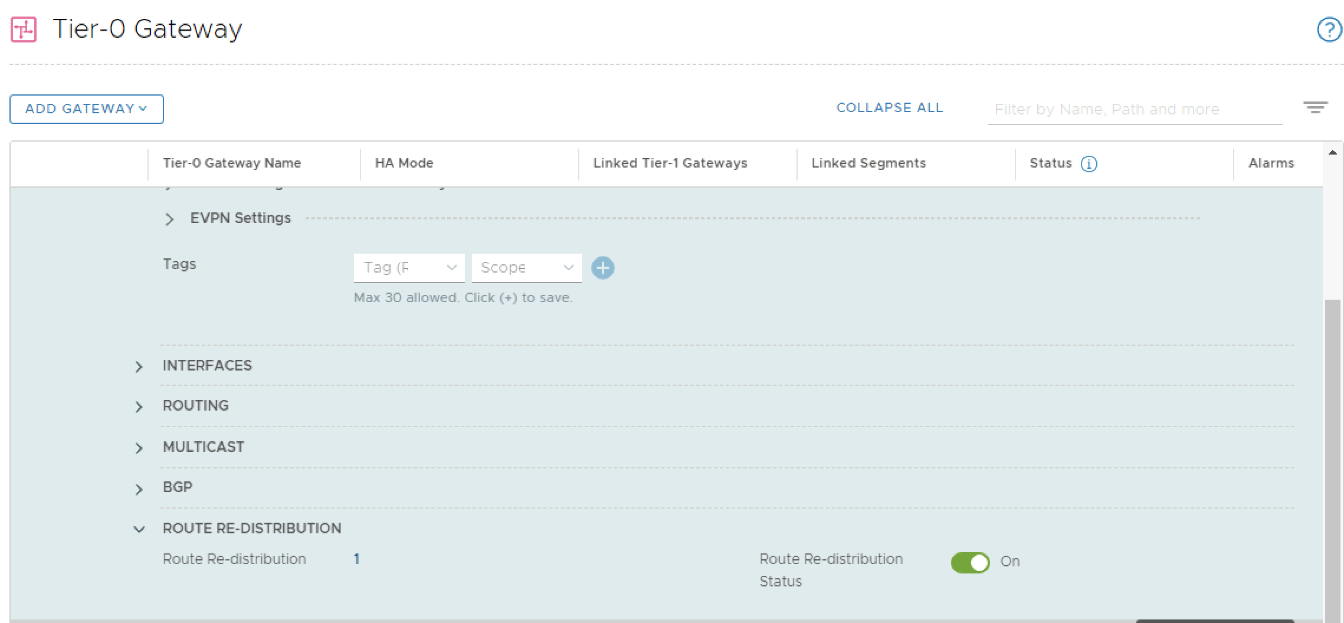Expand the ROUTING section
The height and width of the screenshot is (623, 1344).
pos(139,407)
